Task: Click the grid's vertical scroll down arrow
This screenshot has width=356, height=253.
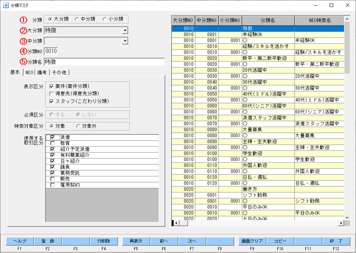Action: [x=347, y=218]
